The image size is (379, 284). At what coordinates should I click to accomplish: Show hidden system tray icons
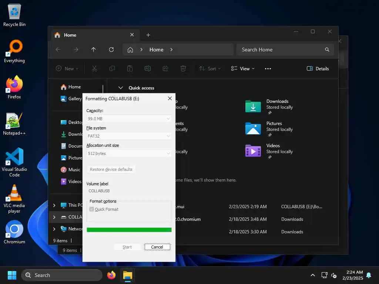tap(312, 275)
